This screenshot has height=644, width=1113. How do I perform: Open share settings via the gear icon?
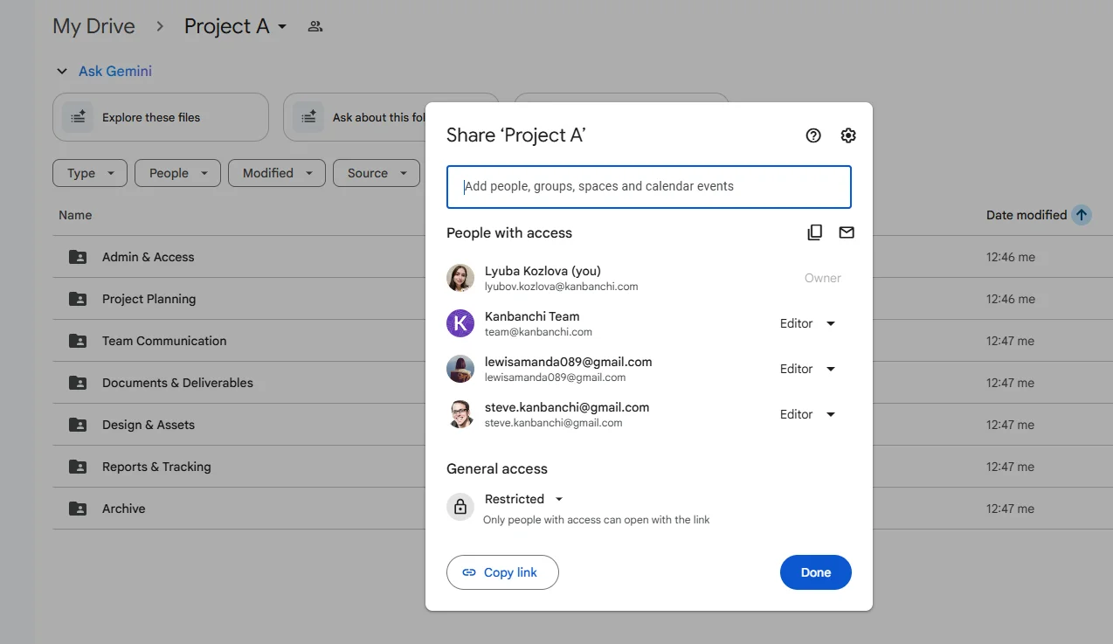847,135
